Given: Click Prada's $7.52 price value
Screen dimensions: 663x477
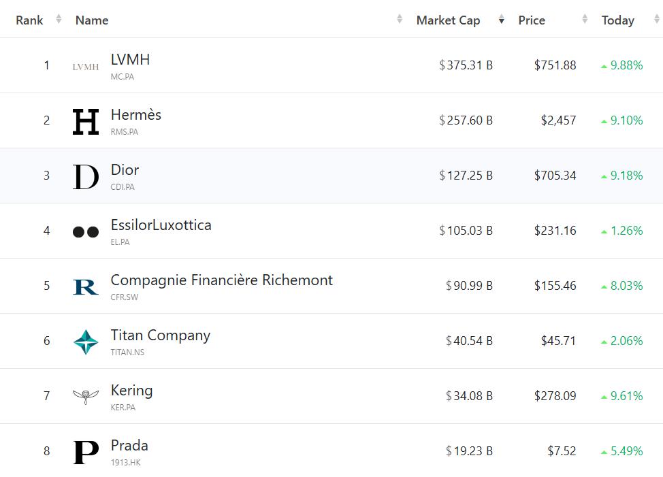Looking at the screenshot, I should [562, 451].
